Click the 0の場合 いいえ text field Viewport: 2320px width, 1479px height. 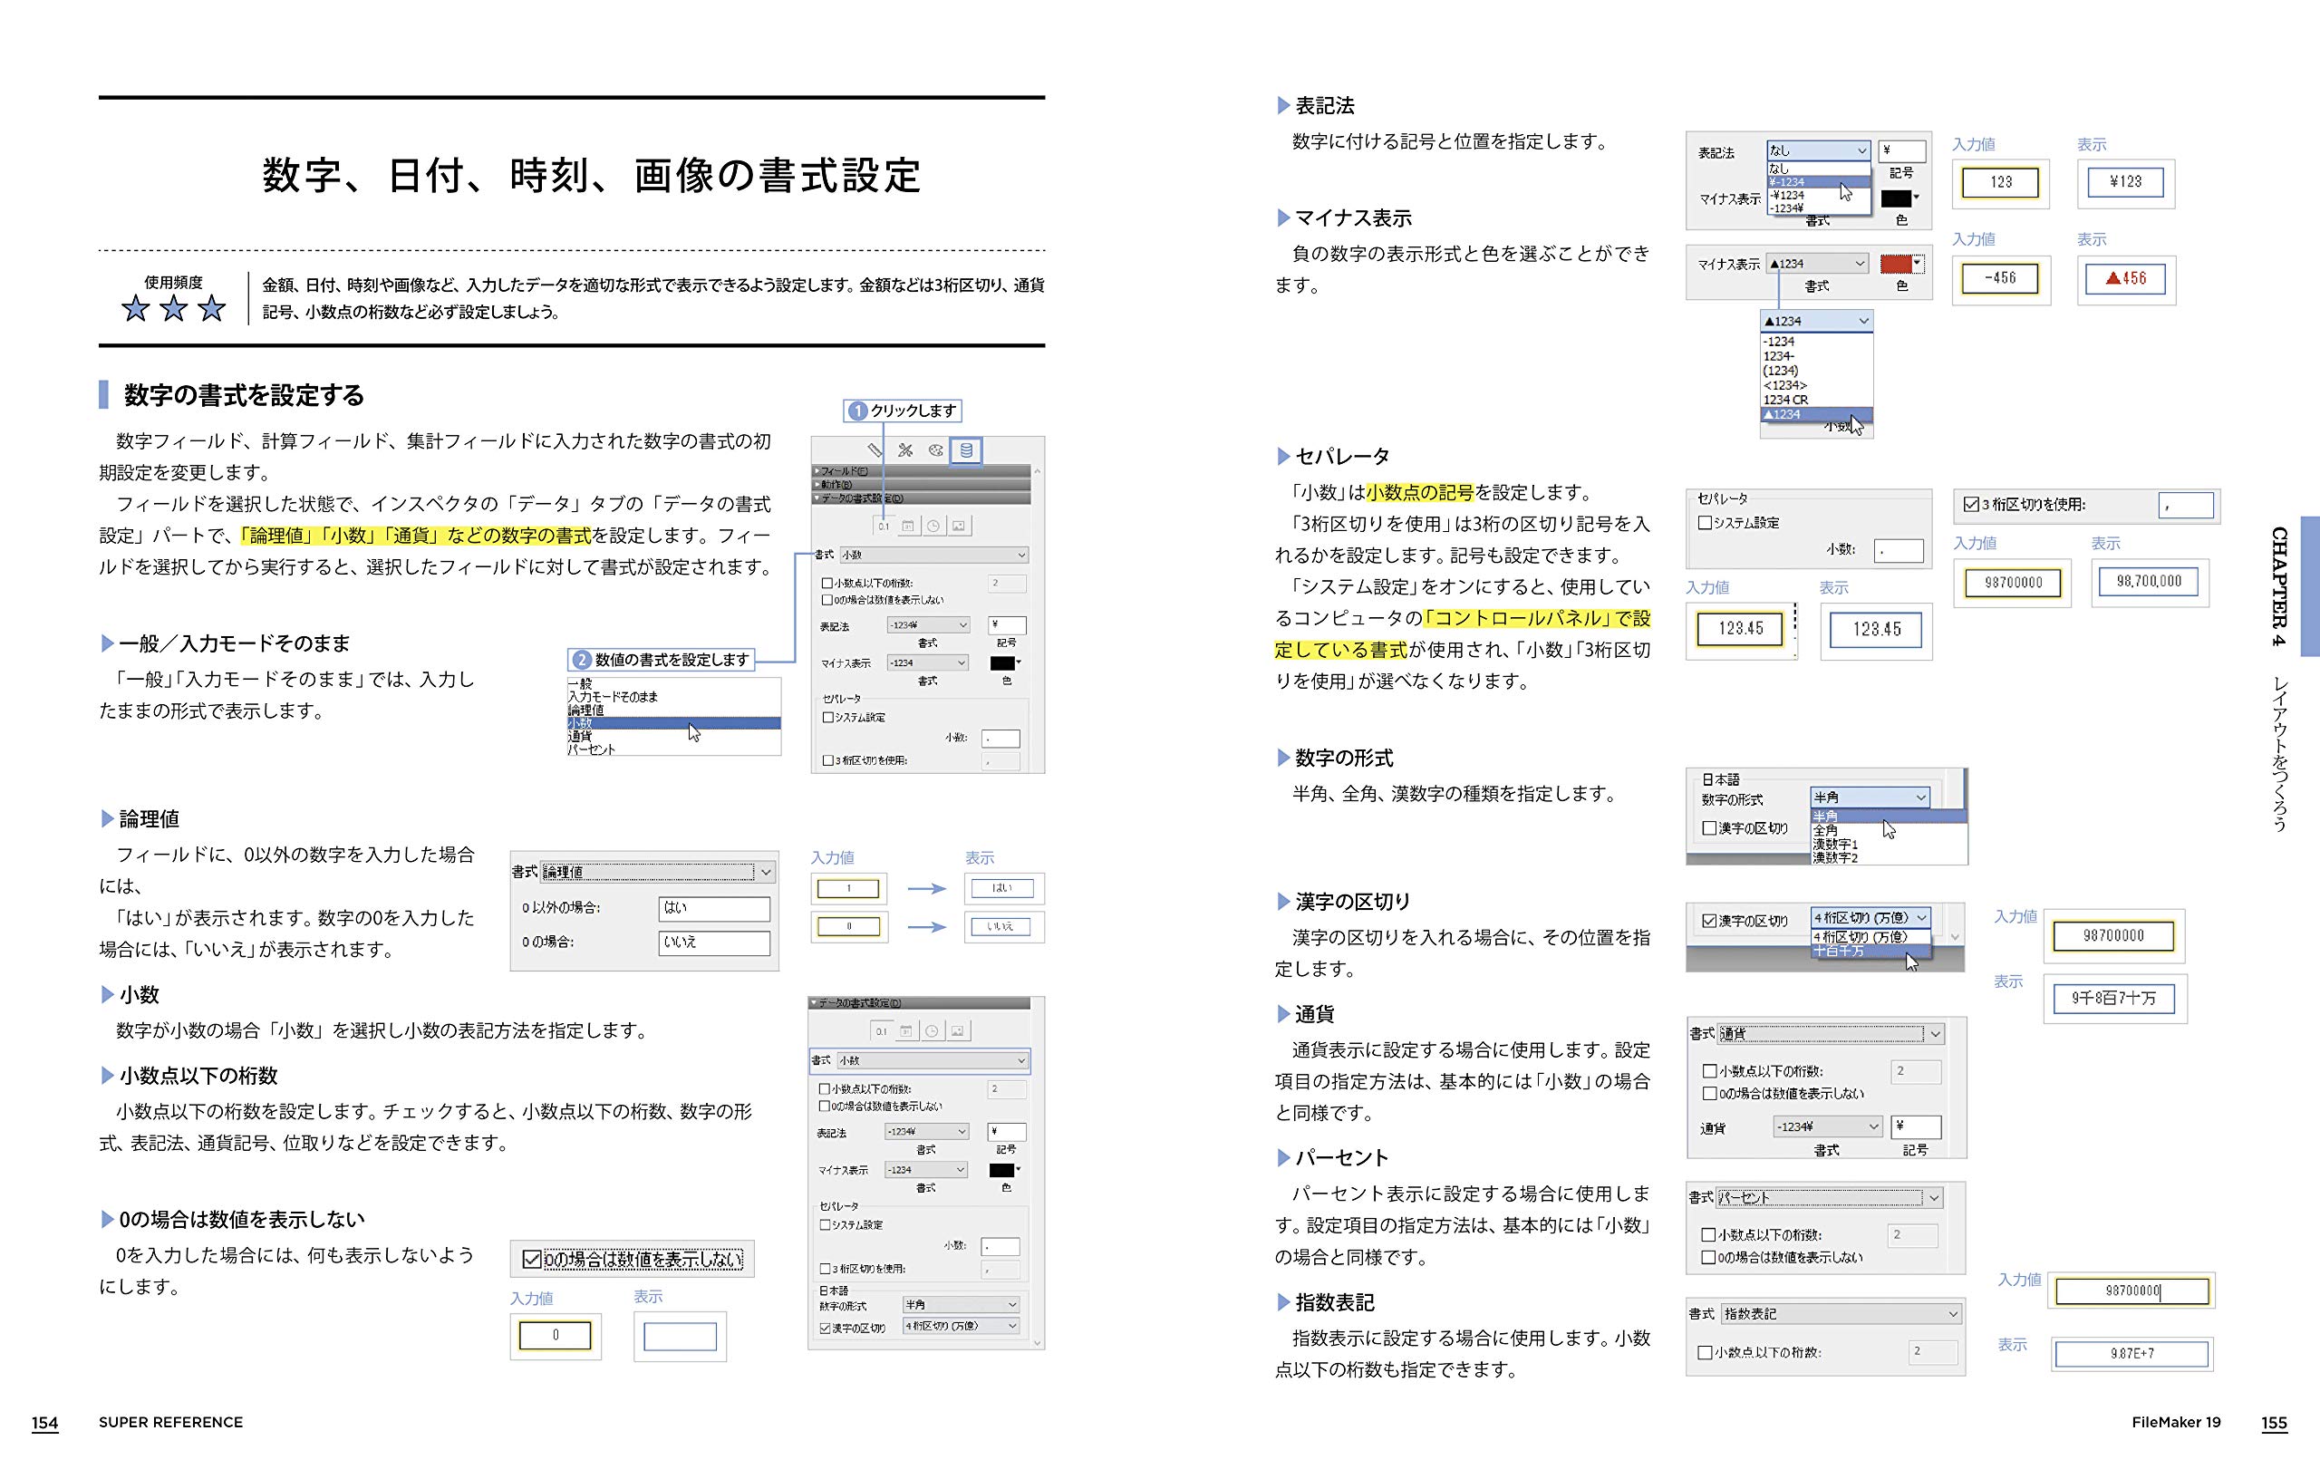[714, 942]
